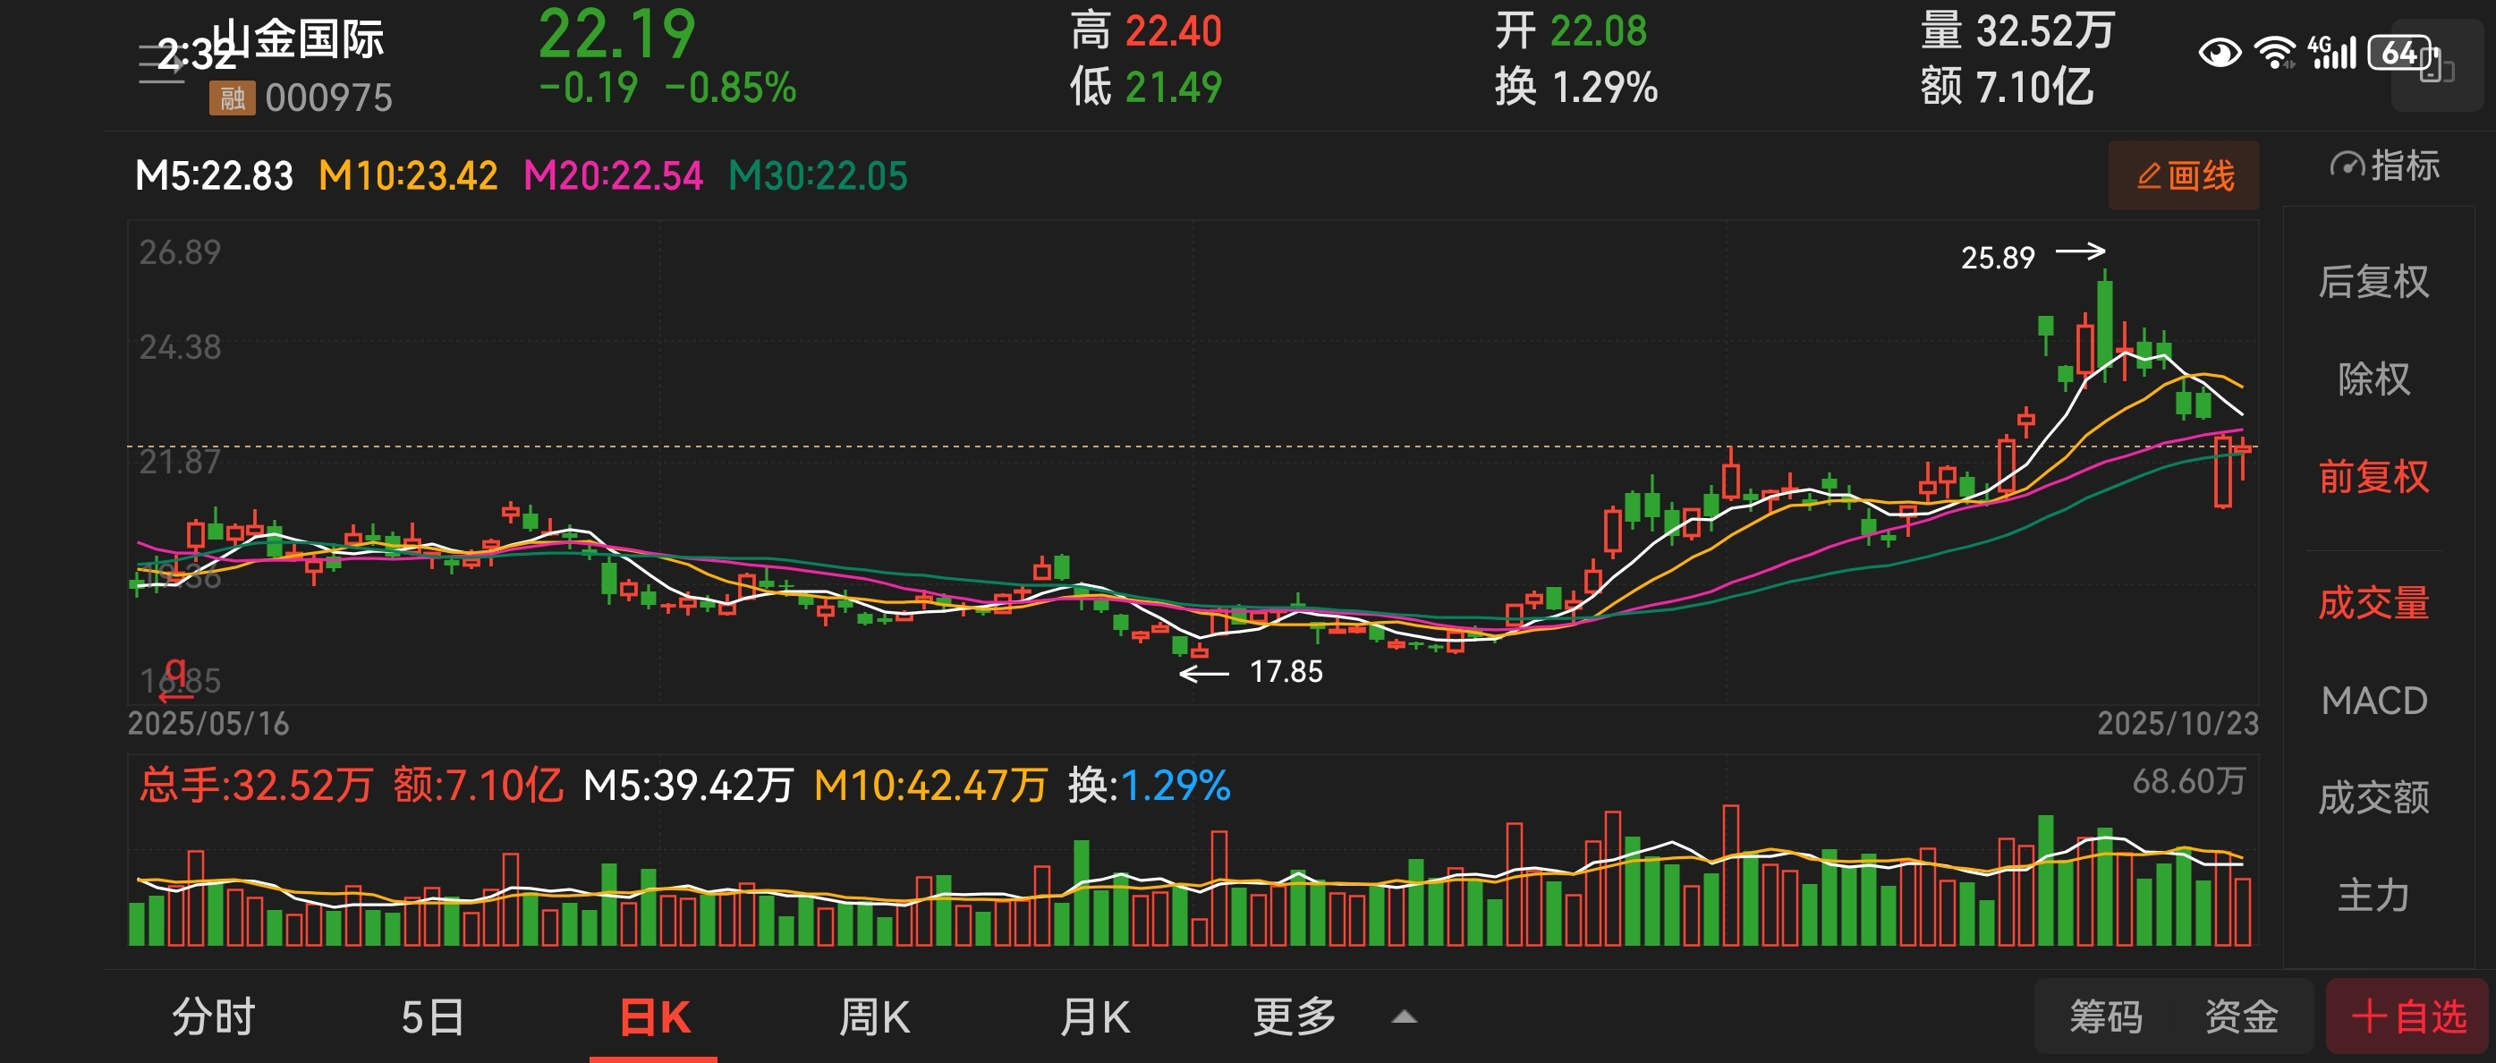Tap the screen rotate icon top right
The image size is (2496, 1063).
click(2436, 66)
